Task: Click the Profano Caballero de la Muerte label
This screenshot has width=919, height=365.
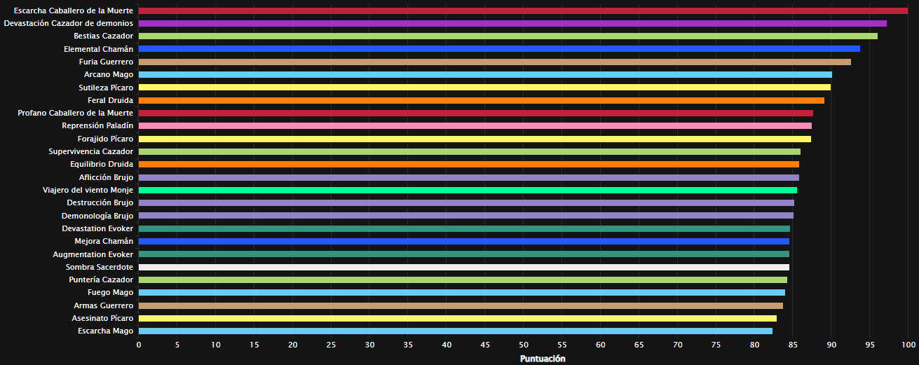Action: point(76,113)
